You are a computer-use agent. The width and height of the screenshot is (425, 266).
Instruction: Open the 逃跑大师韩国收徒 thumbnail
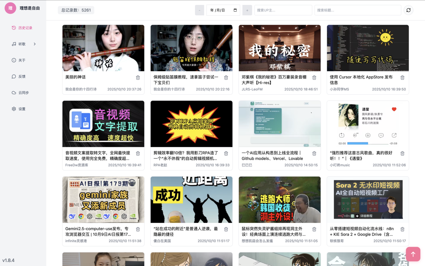click(x=280, y=199)
